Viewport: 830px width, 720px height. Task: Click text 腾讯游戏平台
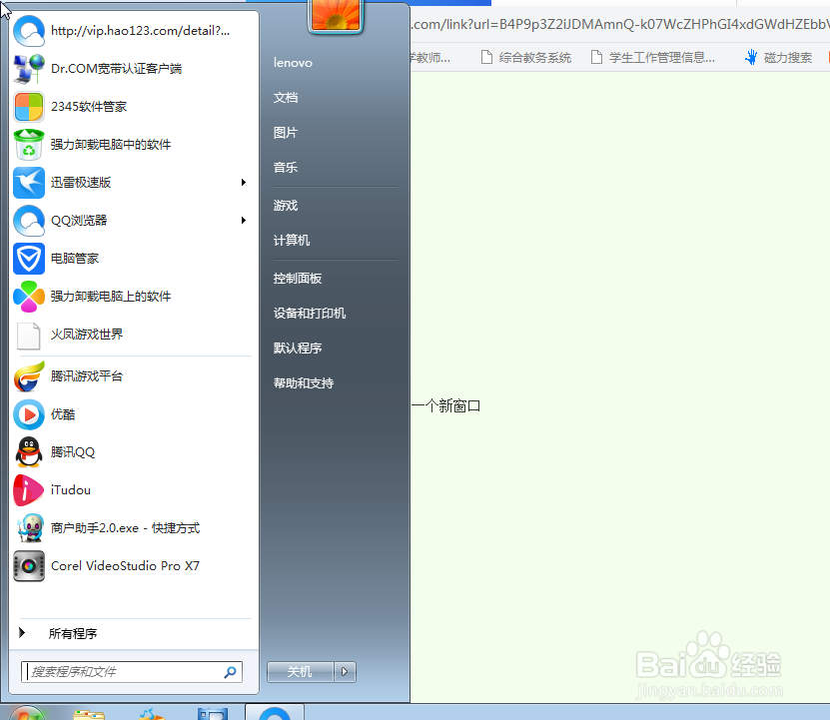pyautogui.click(x=87, y=376)
